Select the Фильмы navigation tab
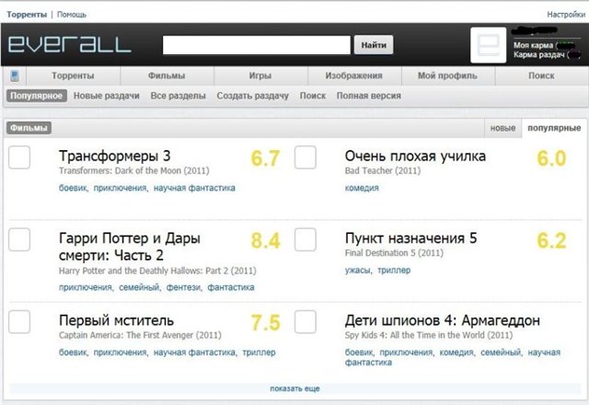Viewport: 589px width, 405px height. pyautogui.click(x=167, y=75)
